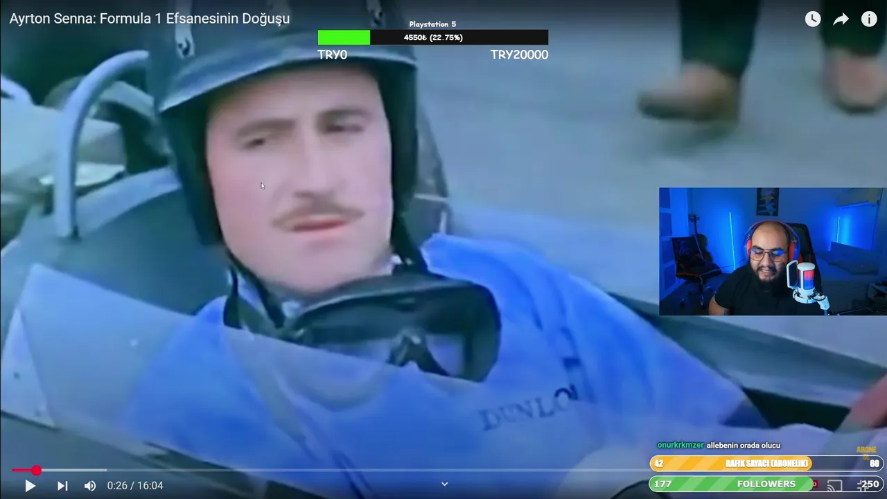Mute the video volume speaker icon

[x=90, y=486]
